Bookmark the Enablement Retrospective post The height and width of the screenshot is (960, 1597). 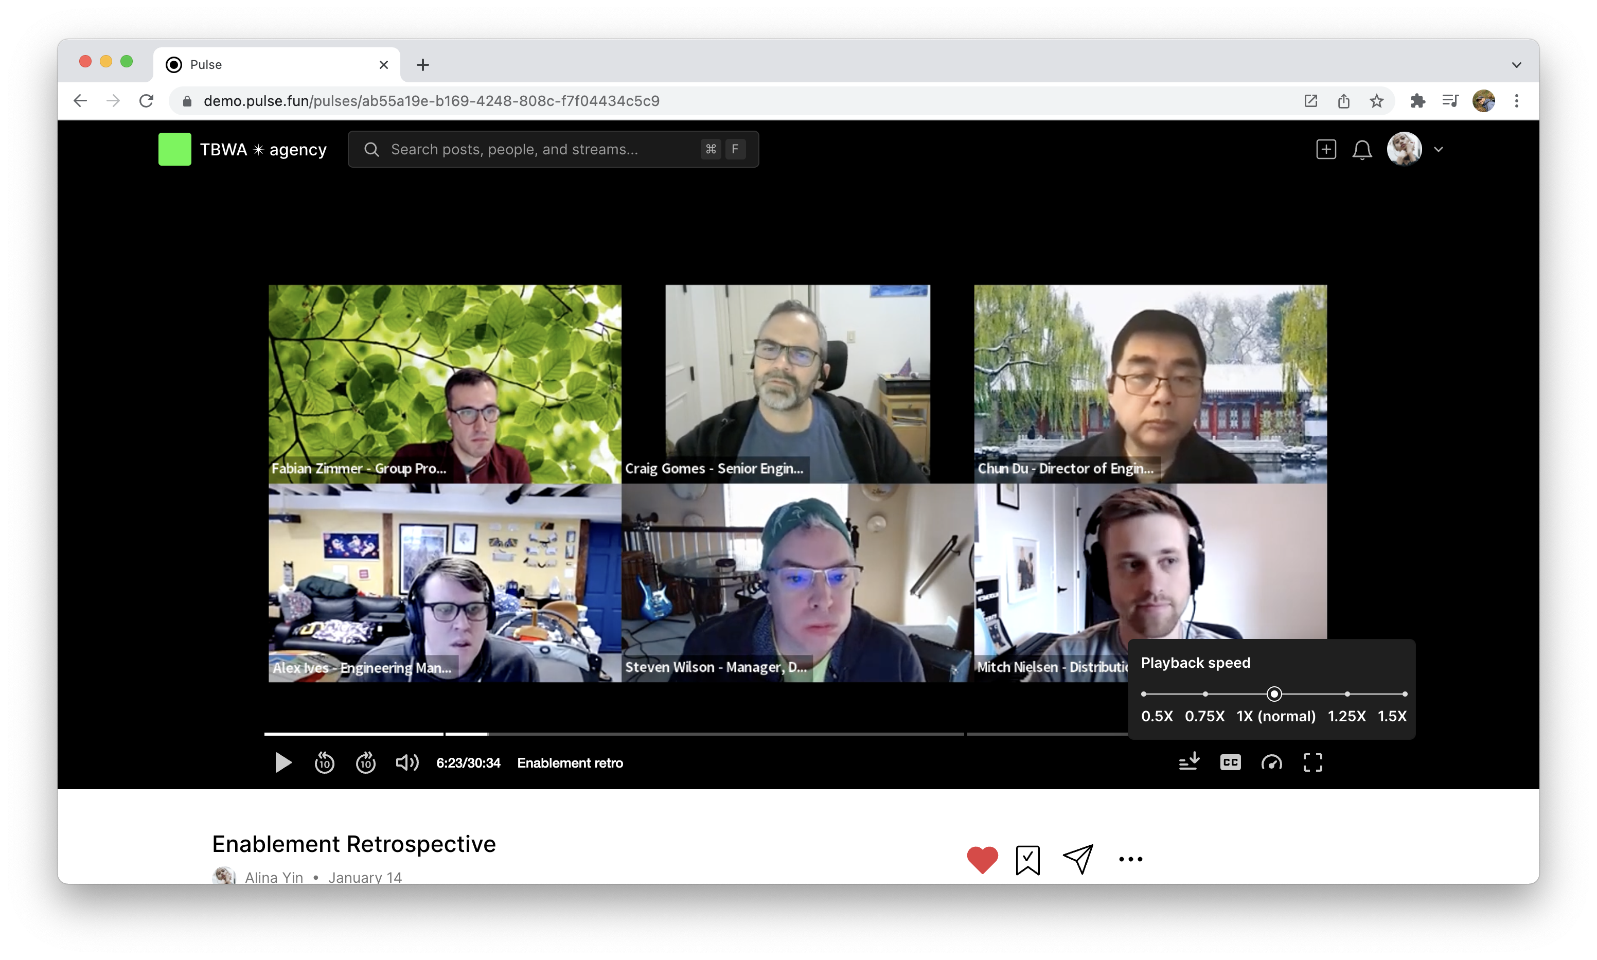1027,860
